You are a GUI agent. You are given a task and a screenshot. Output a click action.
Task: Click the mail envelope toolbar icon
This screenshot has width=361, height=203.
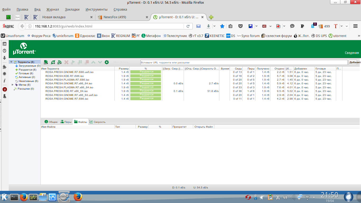point(198,26)
